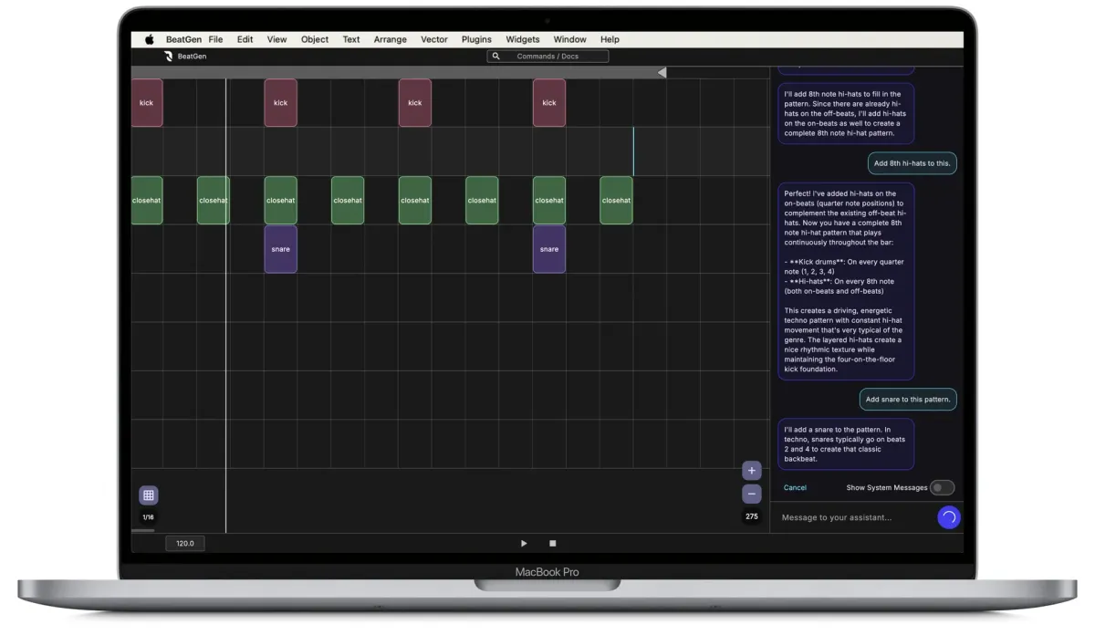This screenshot has width=1095, height=635.
Task: Open the Plugins menu
Action: [476, 39]
